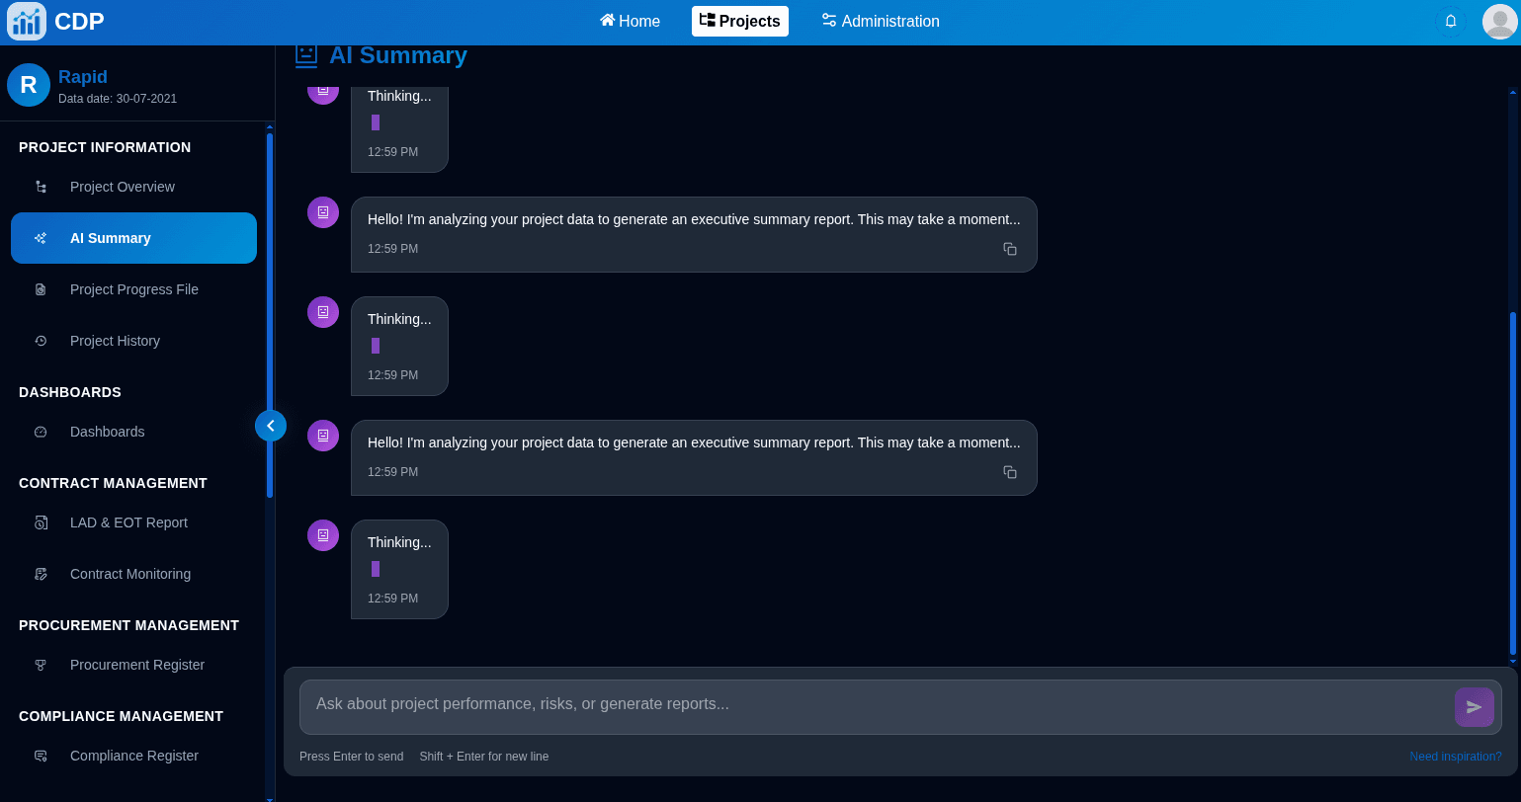This screenshot has width=1521, height=802.
Task: Copy the second analyzing message text
Action: [x=1010, y=472]
